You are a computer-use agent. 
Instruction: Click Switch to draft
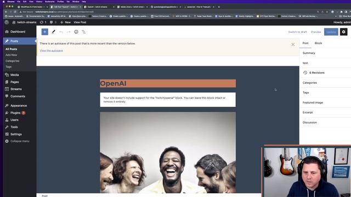point(297,32)
